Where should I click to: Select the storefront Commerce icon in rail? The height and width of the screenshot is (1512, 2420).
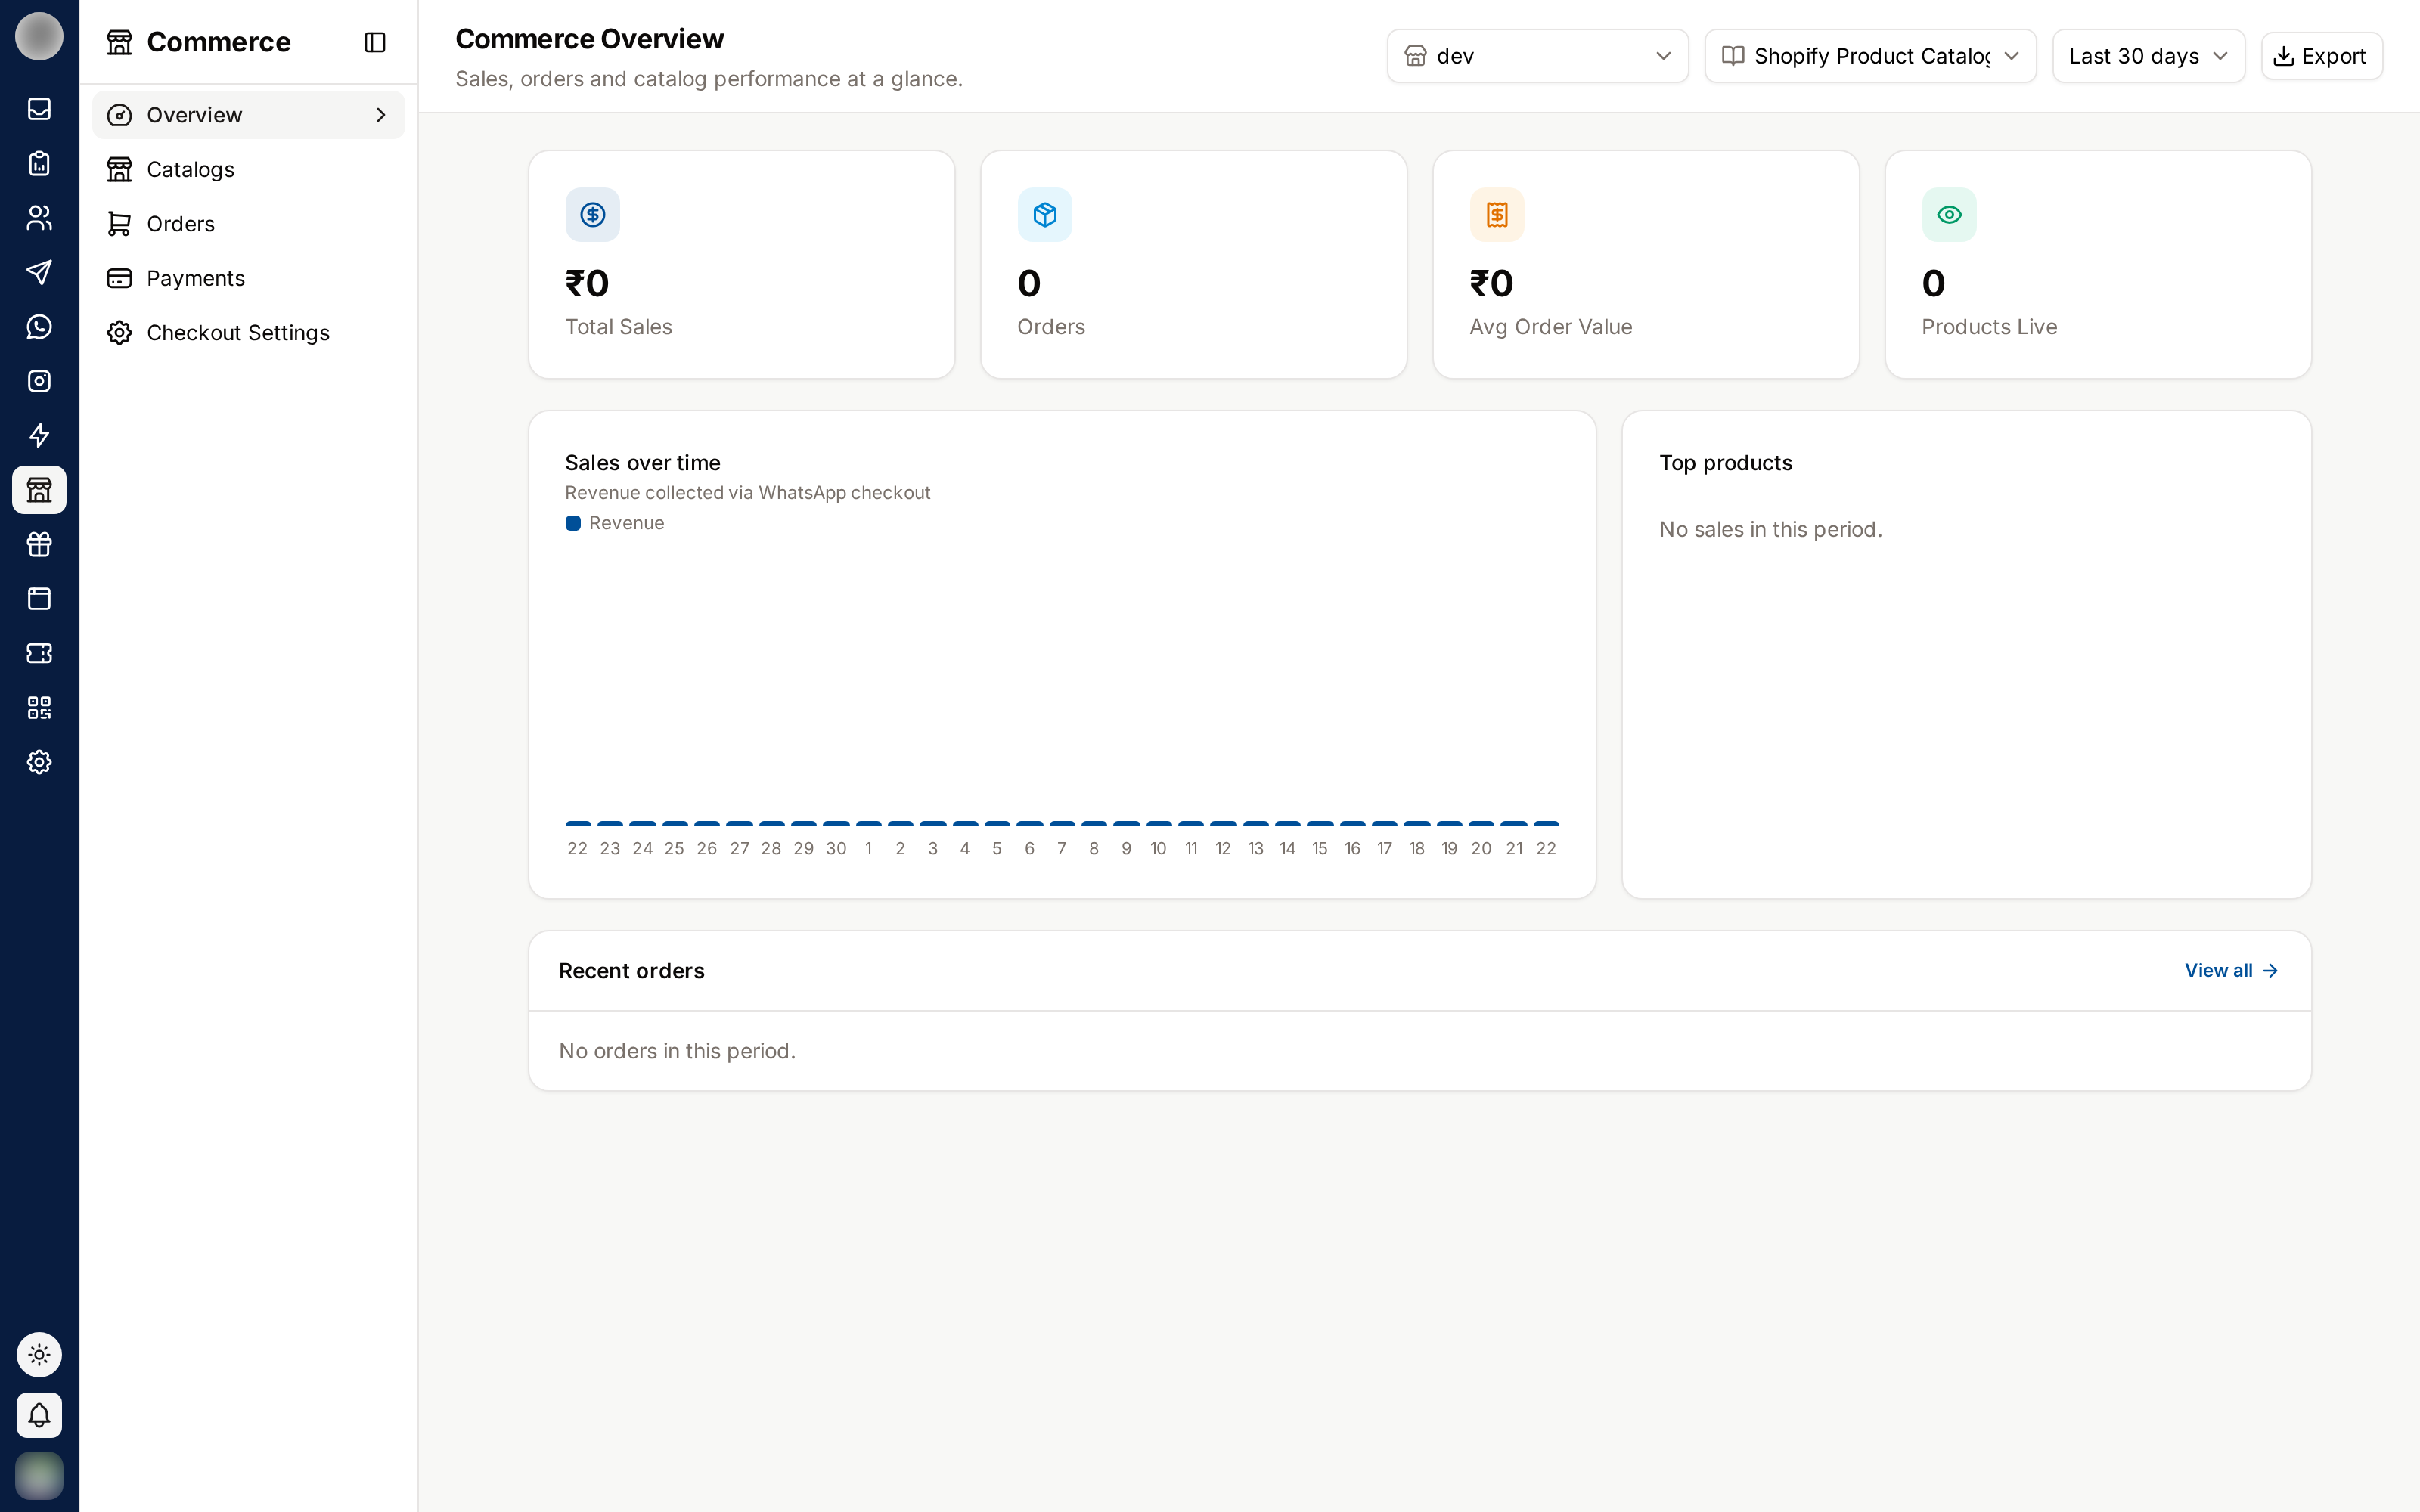(x=39, y=490)
